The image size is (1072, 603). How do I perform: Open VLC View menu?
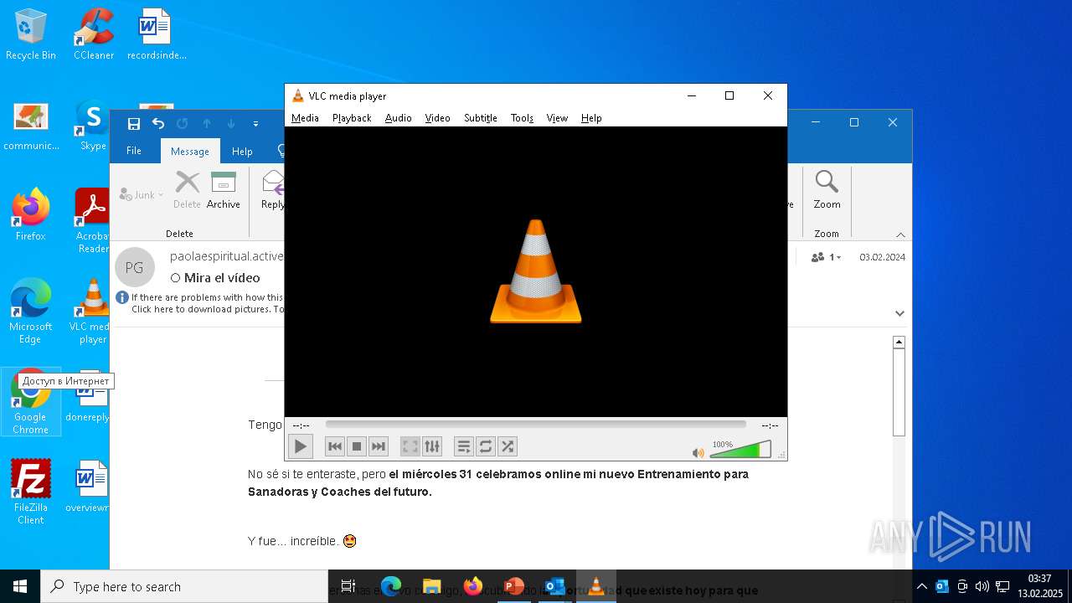(x=557, y=118)
